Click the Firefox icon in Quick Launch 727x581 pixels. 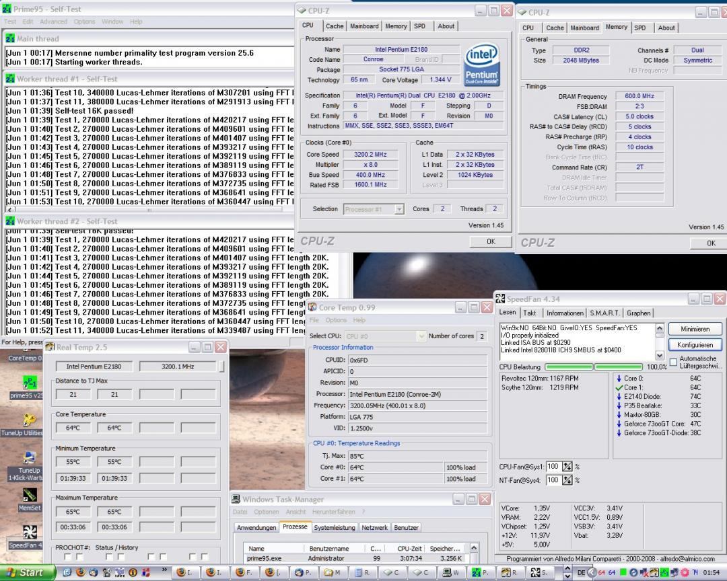[x=81, y=572]
